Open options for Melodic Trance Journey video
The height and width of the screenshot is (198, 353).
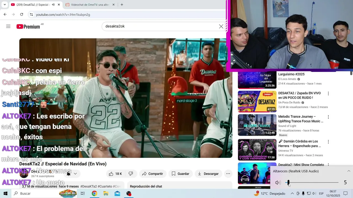pos(328,117)
